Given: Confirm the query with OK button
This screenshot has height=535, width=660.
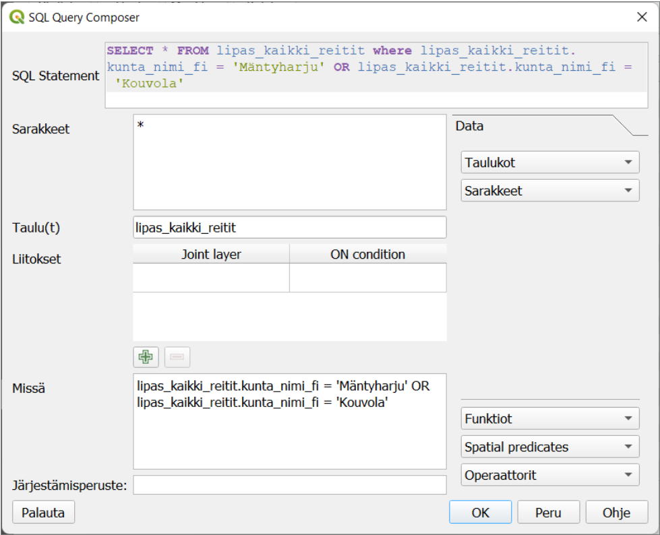Looking at the screenshot, I should coord(480,512).
